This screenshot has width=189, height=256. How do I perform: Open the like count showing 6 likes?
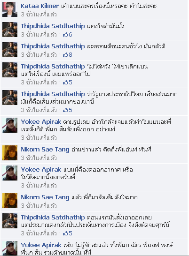coord(68,35)
